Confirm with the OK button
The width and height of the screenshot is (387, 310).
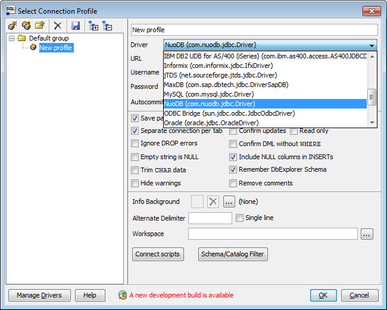click(323, 295)
